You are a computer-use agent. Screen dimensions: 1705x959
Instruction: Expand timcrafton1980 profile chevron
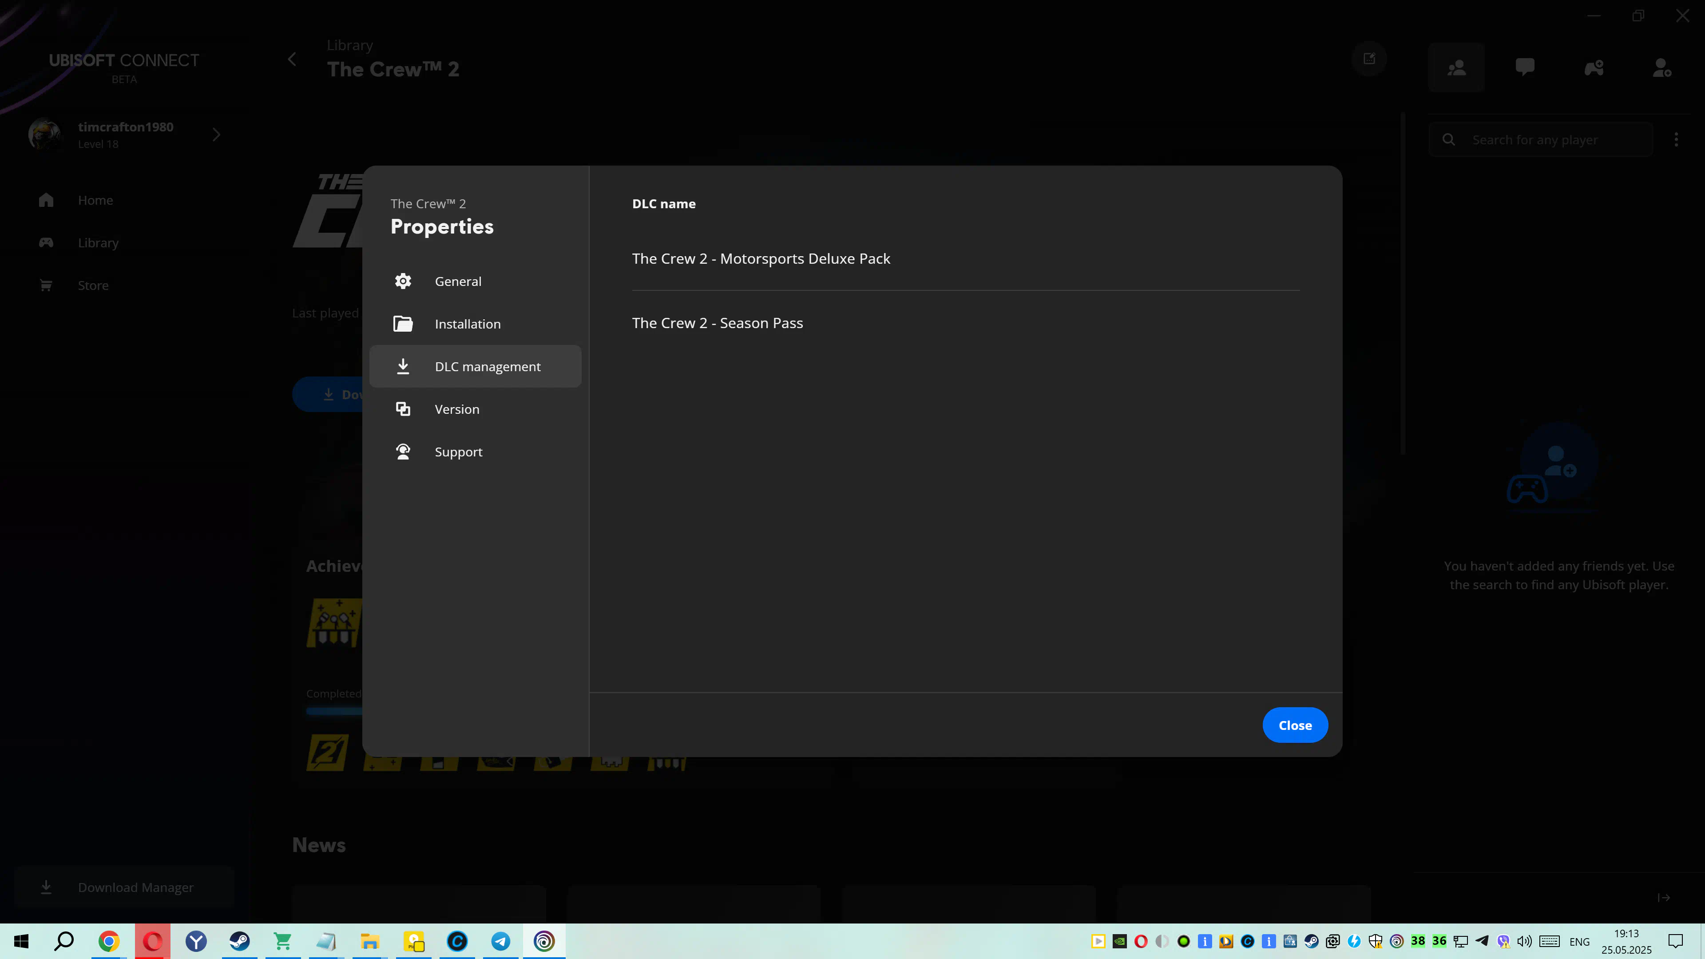click(216, 135)
